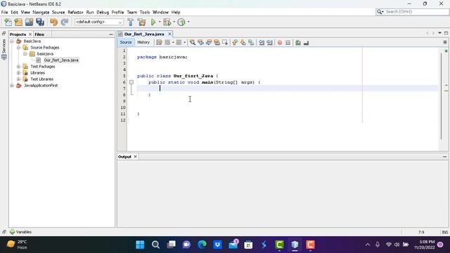Open Dropbox from taskbar
450x253 pixels.
pyautogui.click(x=217, y=245)
